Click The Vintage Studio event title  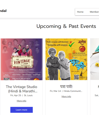click(22, 89)
